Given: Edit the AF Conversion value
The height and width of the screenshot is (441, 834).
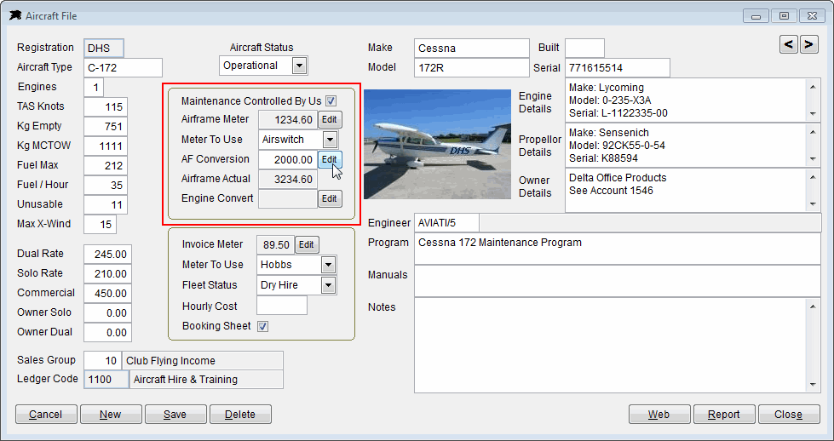Looking at the screenshot, I should (x=330, y=159).
